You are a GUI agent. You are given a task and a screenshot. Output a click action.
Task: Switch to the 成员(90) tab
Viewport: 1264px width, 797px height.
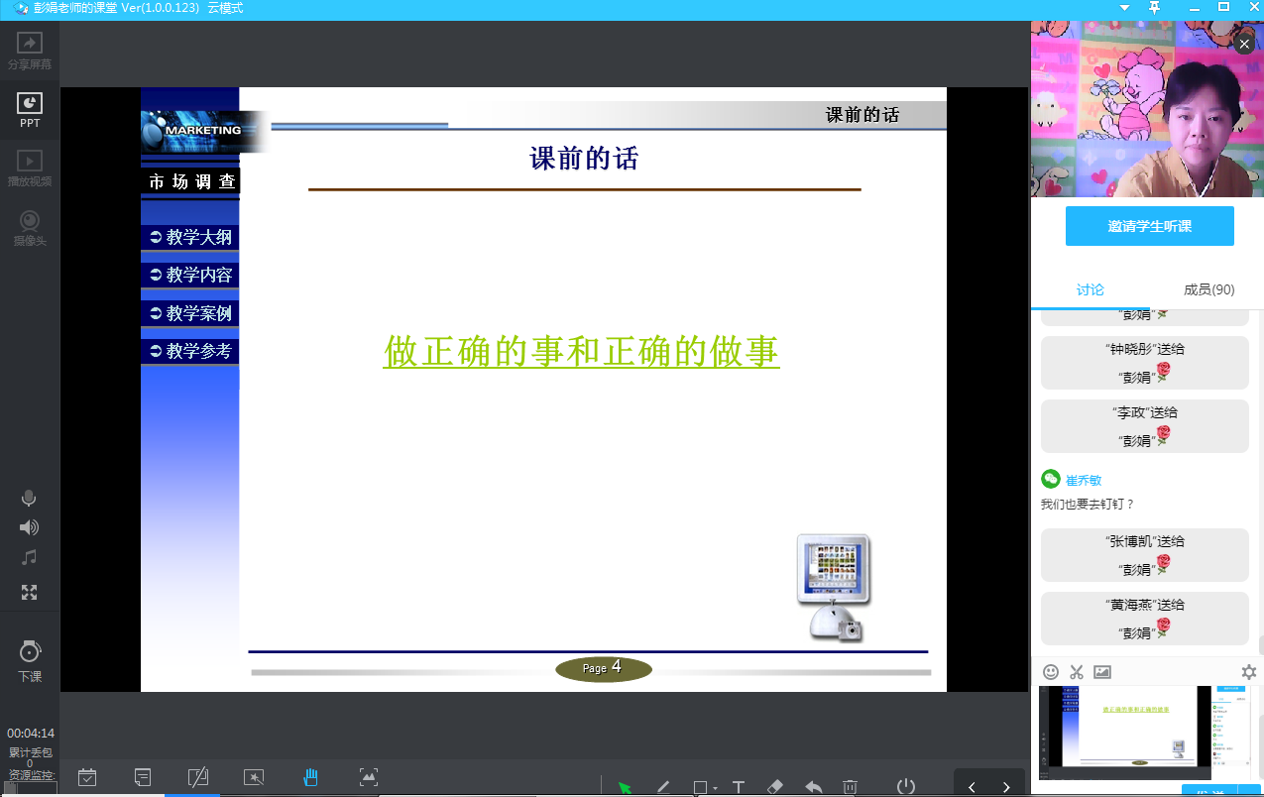1208,289
